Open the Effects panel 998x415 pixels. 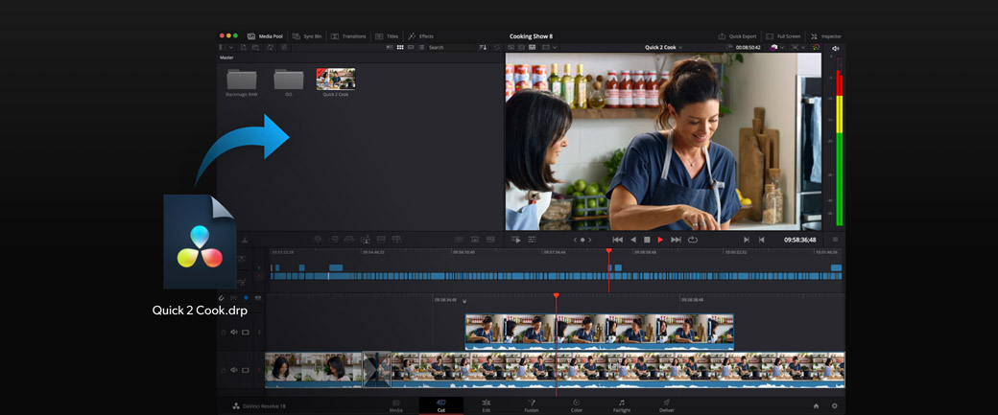(x=420, y=36)
